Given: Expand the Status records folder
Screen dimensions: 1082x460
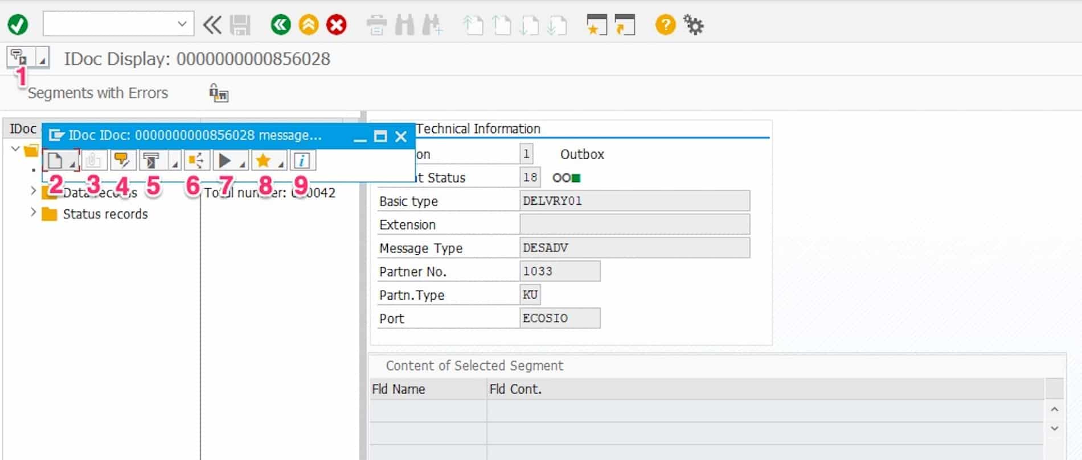Looking at the screenshot, I should (33, 213).
